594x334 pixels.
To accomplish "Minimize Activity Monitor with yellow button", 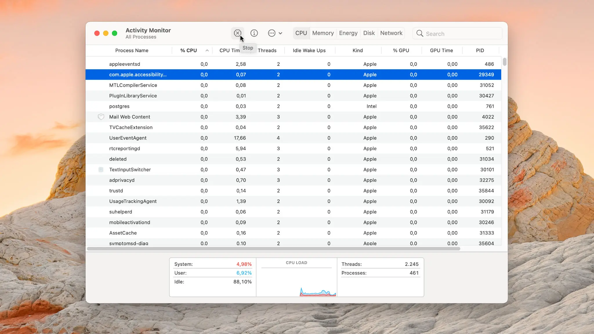I will (106, 33).
